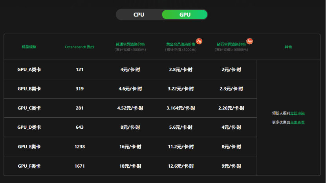Open the 立即渲染 link
Screen dimensions: 326x183
(297, 113)
